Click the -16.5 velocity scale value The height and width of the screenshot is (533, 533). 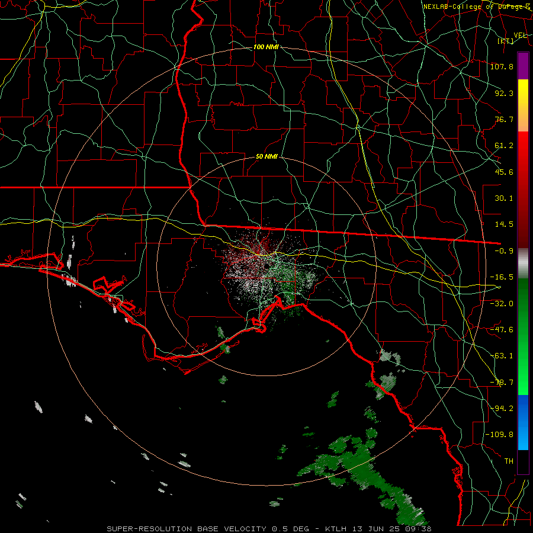coord(502,277)
